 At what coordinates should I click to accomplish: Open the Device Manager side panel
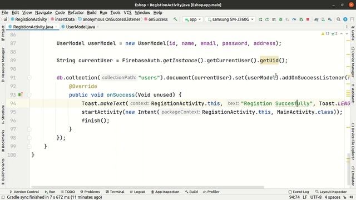(x=353, y=62)
